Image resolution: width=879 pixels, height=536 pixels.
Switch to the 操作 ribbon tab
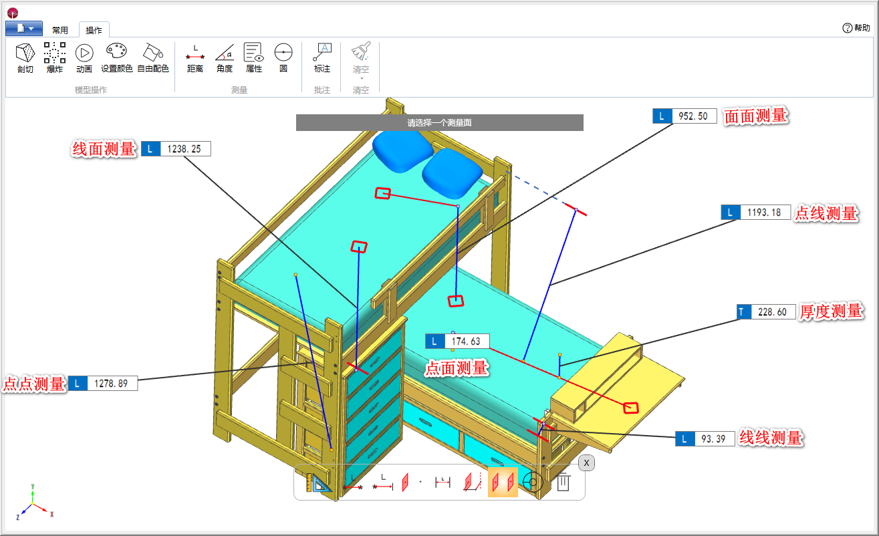pos(94,30)
